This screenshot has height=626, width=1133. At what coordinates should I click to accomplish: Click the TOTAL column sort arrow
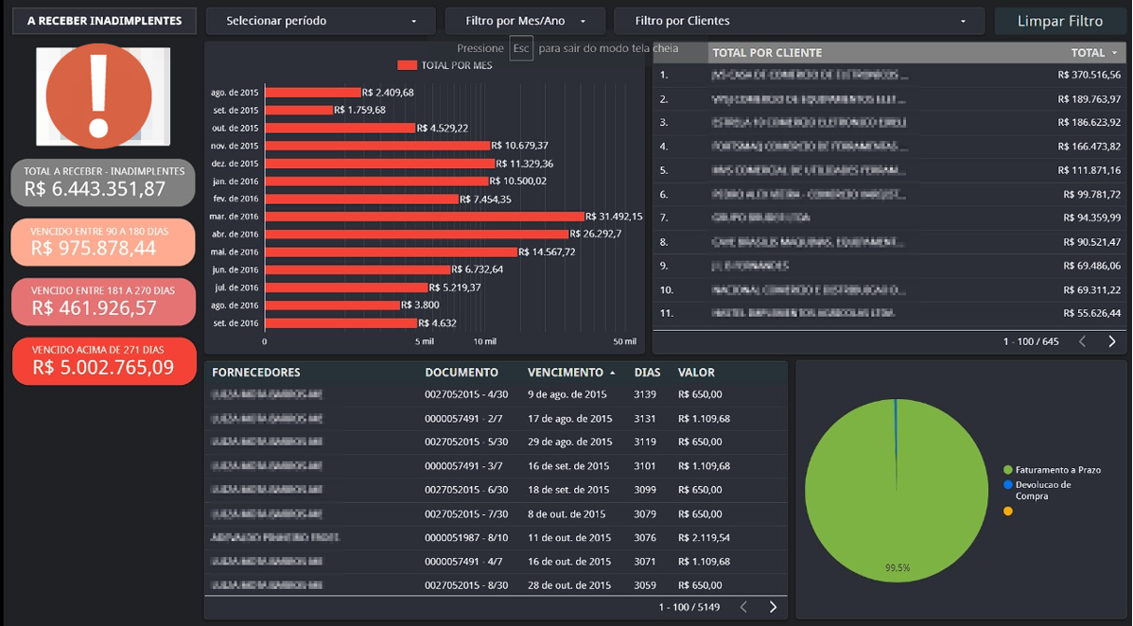click(1114, 53)
